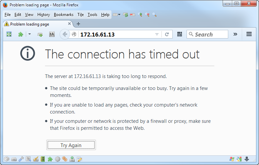Viewport: 259px width, 165px height.
Task: Expand the toolbar overflow chevron
Action: (x=235, y=34)
